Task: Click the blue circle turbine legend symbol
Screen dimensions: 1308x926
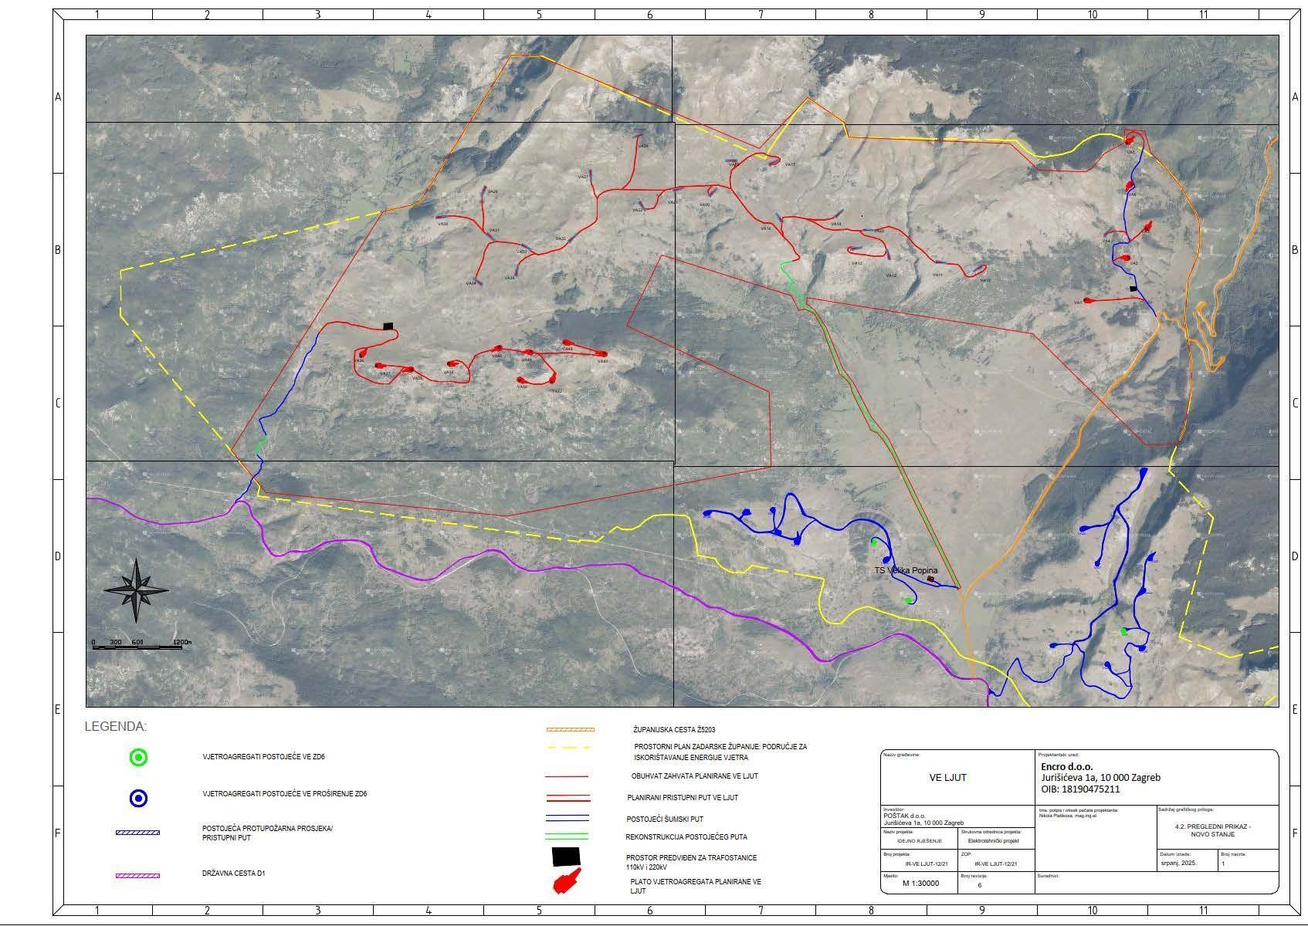Action: (x=138, y=799)
